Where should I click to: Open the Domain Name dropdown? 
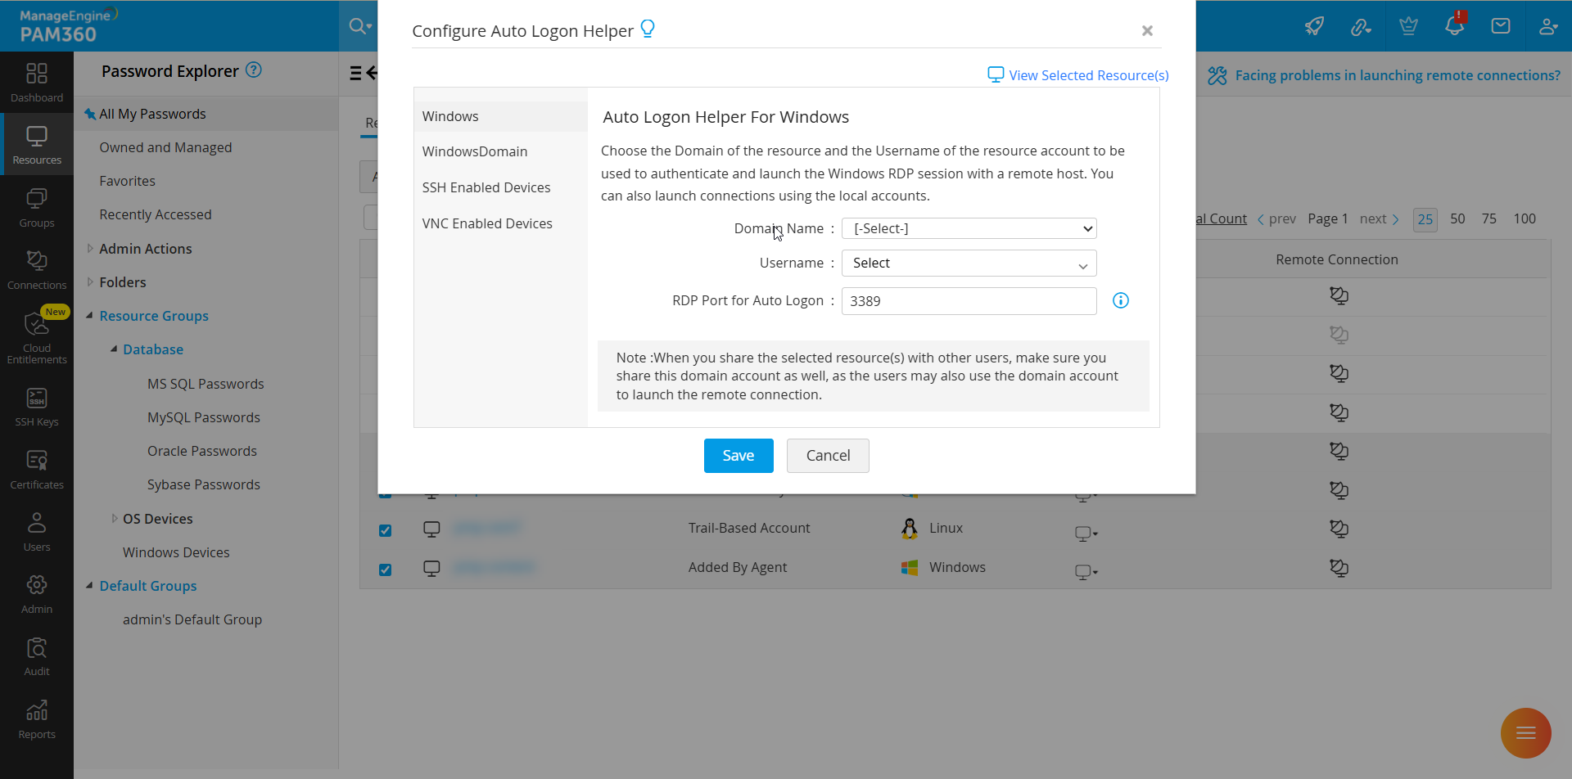pyautogui.click(x=969, y=228)
